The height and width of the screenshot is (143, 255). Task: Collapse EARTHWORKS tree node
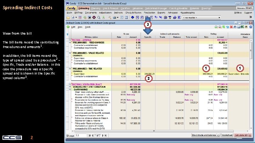coord(70,89)
